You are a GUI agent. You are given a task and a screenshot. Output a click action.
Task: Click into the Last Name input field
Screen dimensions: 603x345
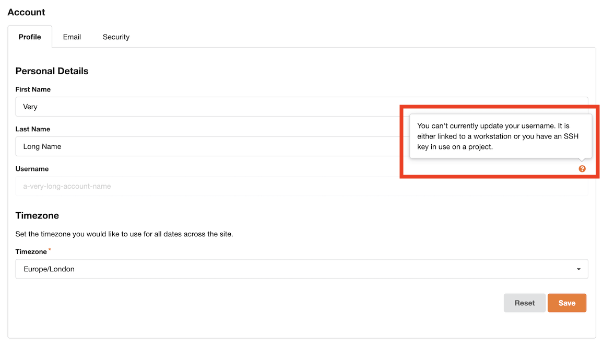click(209, 146)
